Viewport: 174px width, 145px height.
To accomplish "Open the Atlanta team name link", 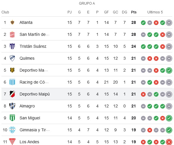I will pyautogui.click(x=26, y=22).
